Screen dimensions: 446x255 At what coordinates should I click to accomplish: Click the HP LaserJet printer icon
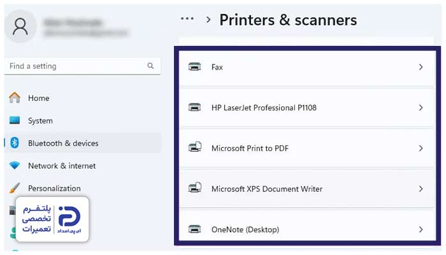(x=194, y=108)
